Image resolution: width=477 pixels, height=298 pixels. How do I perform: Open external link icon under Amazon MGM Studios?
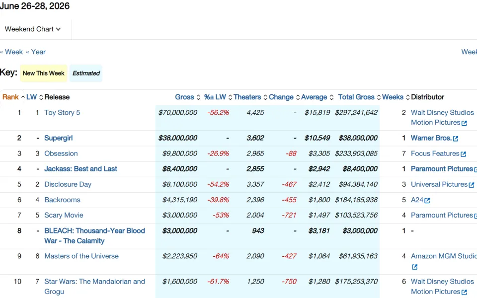tap(414, 267)
